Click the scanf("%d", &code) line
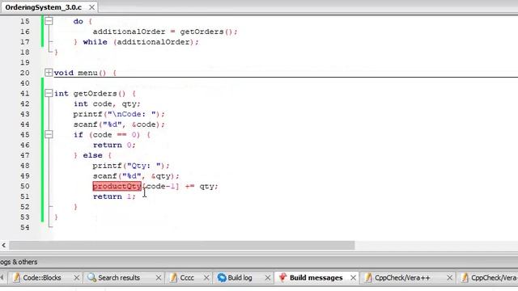 tap(119, 124)
